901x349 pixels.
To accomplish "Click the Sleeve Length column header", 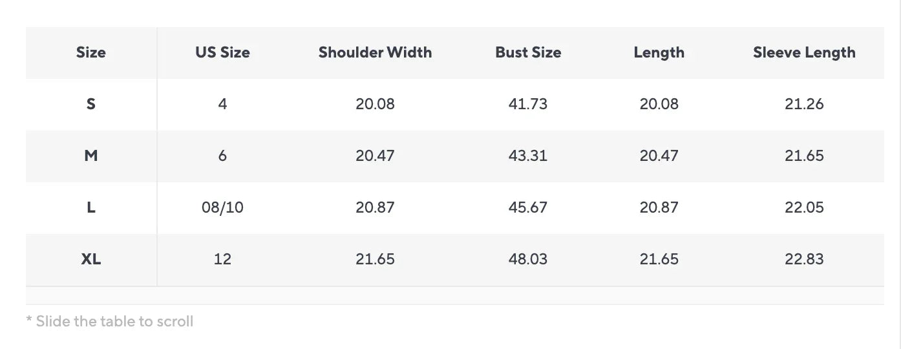I will [x=804, y=53].
